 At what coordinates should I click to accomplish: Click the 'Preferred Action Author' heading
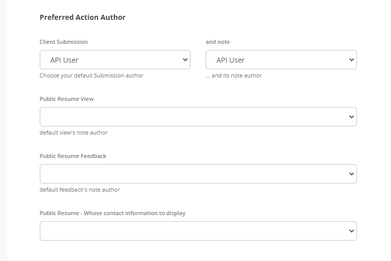coord(83,17)
